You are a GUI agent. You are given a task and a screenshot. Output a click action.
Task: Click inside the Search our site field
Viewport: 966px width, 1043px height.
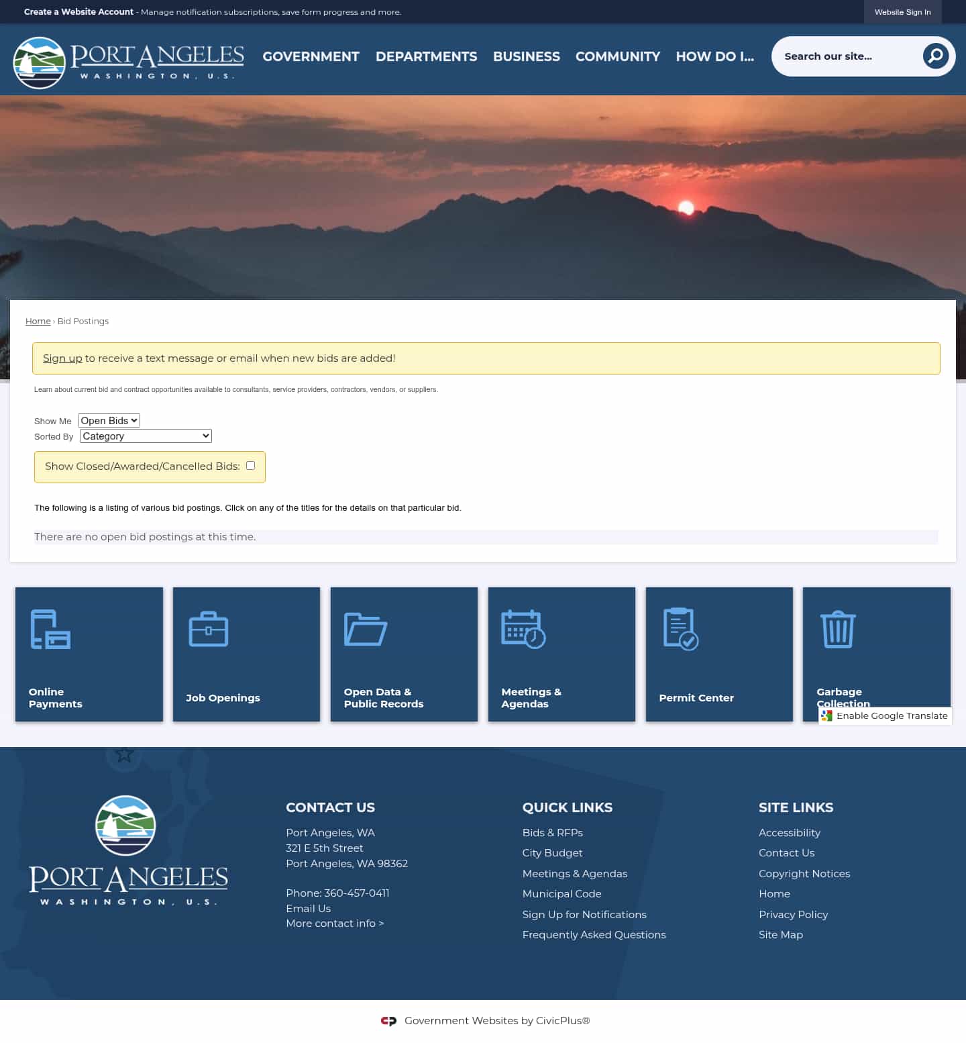[x=845, y=56]
